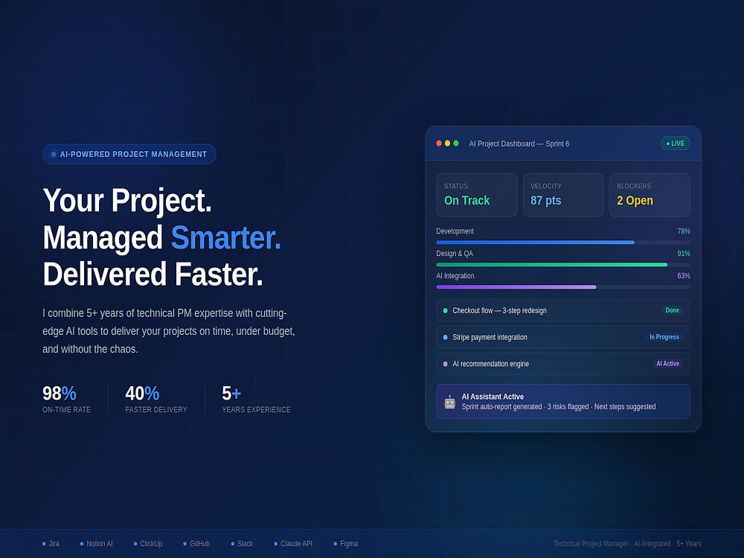744x558 pixels.
Task: Select the Stripe payment integration task
Action: [x=563, y=337]
